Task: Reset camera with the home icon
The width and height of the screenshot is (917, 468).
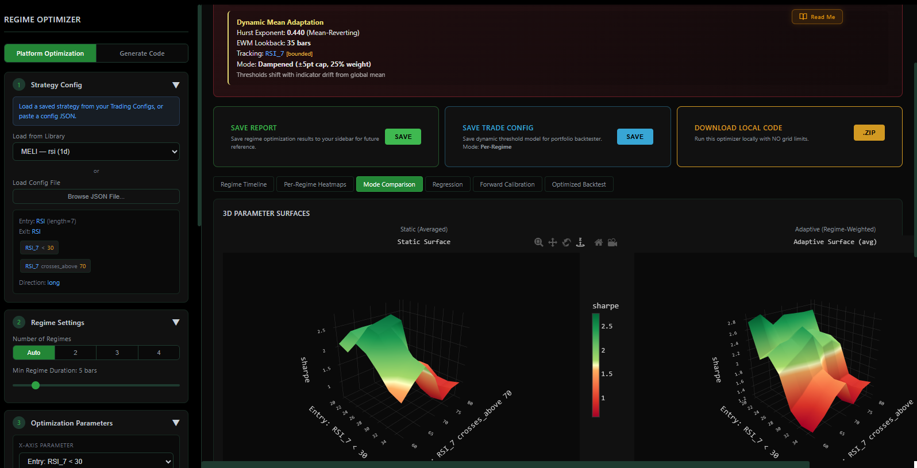Action: coord(599,242)
